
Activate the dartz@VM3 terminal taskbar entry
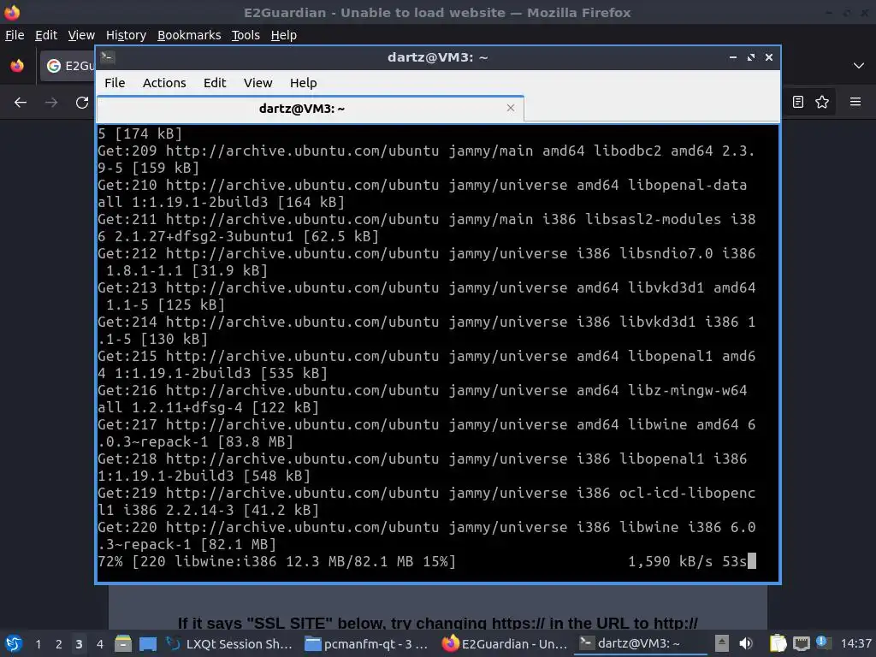pos(641,644)
